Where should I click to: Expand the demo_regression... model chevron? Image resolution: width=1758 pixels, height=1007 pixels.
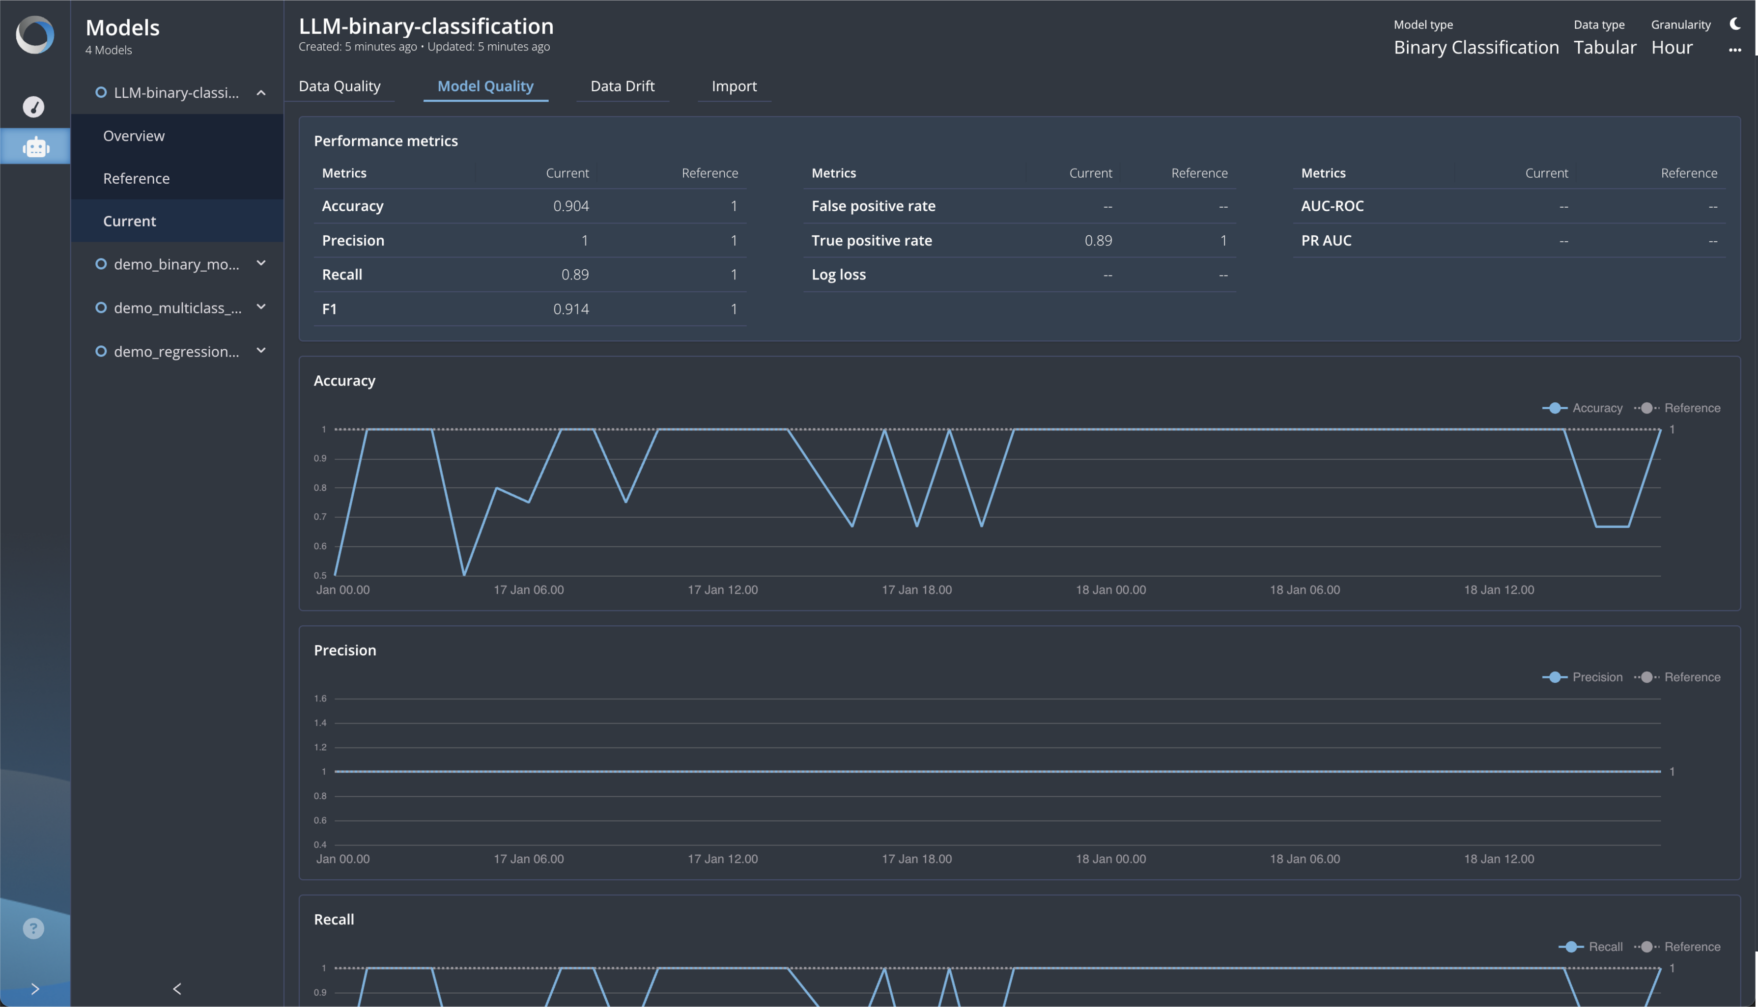[x=261, y=350]
